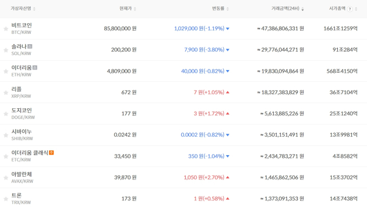The image size is (367, 209).
Task: Sort by 거래금액(24H) column arrows
Action: pyautogui.click(x=302, y=9)
